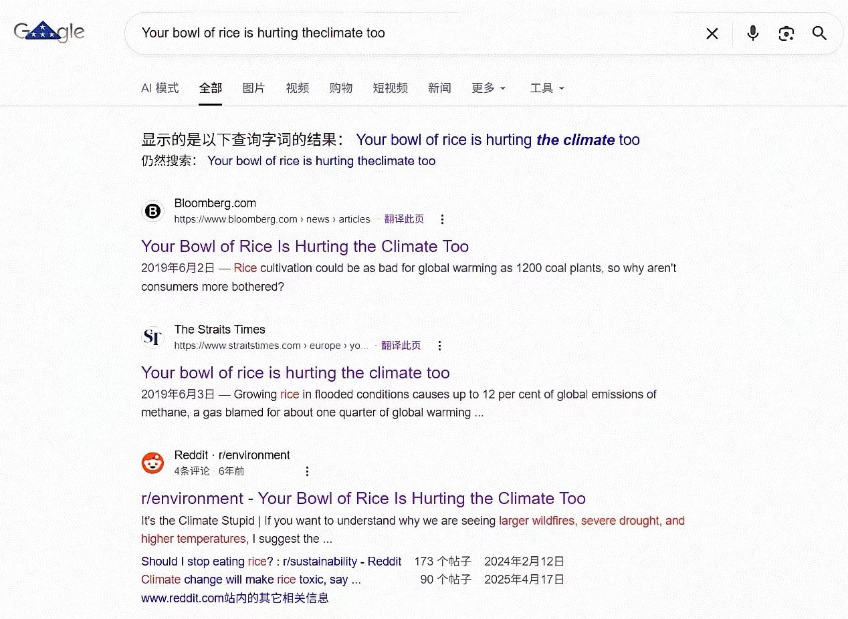Click the Bloomberg site favicon
Viewport: 848px width, 619px height.
click(x=153, y=211)
